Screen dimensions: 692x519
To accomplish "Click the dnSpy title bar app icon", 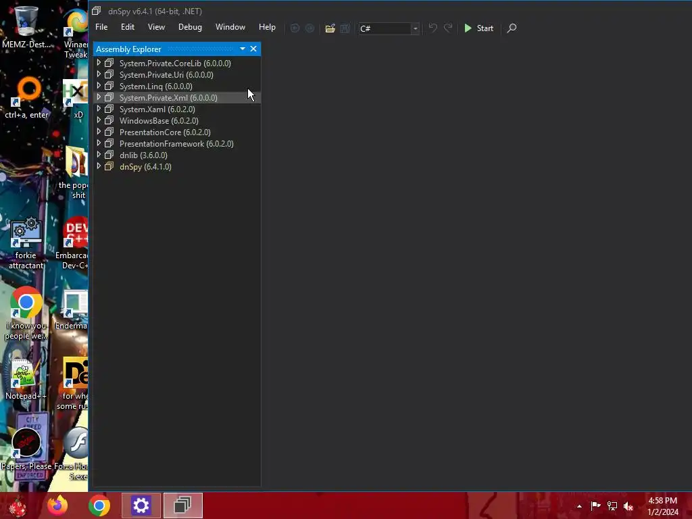I will point(96,11).
